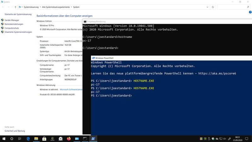Open Cortana search circle on taskbar

click(12, 139)
